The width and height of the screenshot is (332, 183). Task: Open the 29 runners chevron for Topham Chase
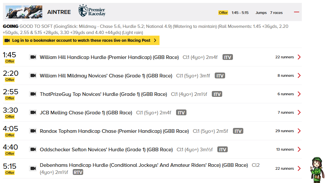tap(299, 131)
